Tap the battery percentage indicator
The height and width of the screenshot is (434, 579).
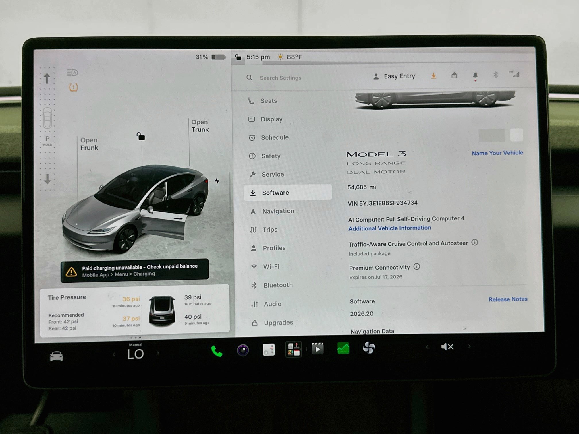(211, 57)
